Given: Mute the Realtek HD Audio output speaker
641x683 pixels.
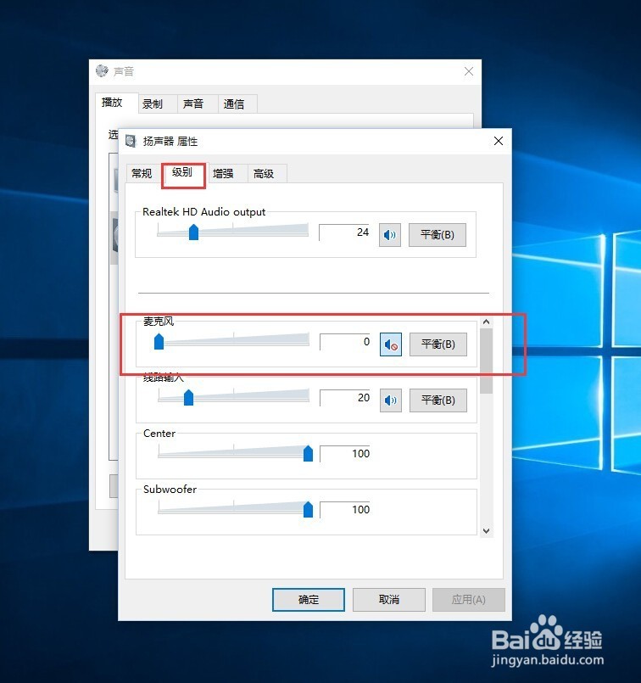Looking at the screenshot, I should click(x=390, y=235).
